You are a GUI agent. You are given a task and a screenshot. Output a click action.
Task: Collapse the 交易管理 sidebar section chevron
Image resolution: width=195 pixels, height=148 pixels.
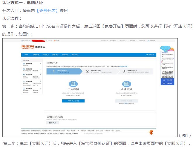point(40,69)
